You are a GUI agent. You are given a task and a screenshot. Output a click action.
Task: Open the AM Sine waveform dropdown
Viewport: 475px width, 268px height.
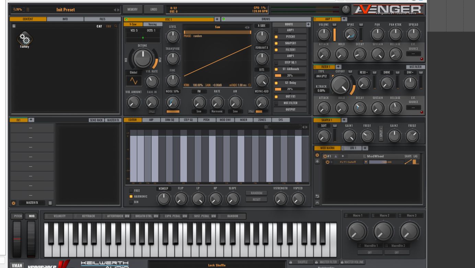pos(235,111)
